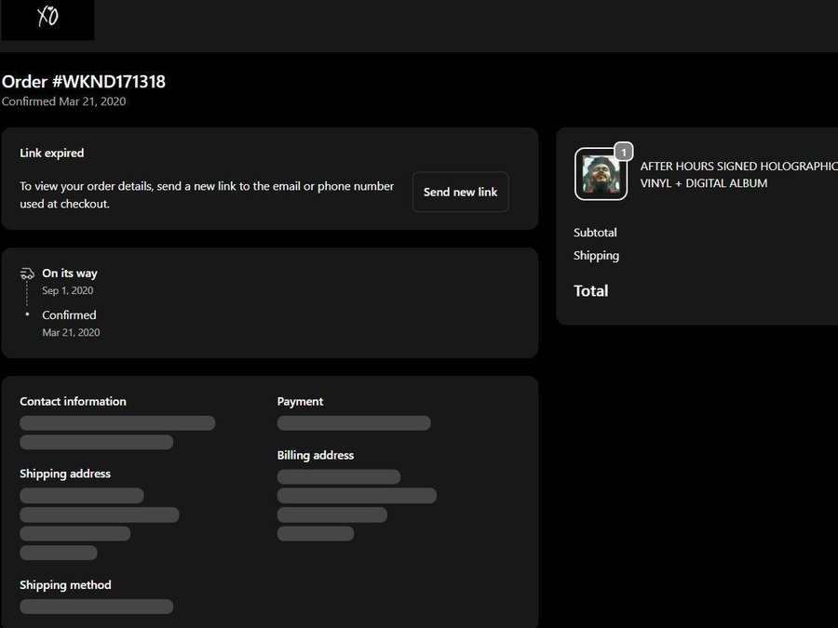838x628 pixels.
Task: Select the Sep 1, 2020 shipping date
Action: [68, 291]
